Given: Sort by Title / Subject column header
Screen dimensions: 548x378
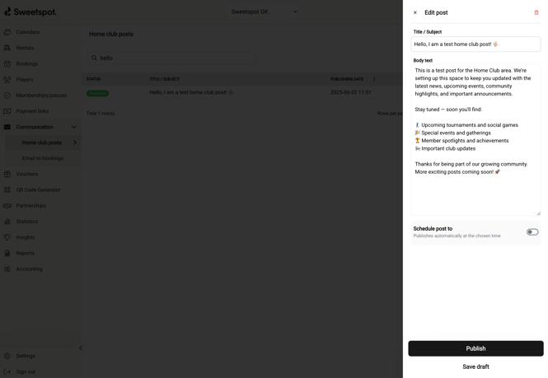Looking at the screenshot, I should (165, 79).
